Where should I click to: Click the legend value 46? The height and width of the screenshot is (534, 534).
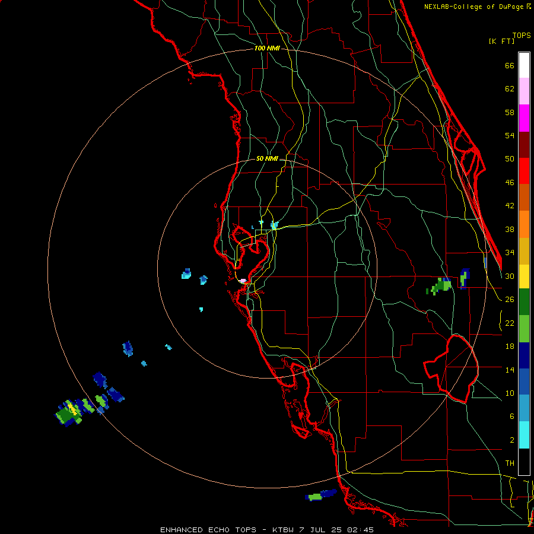point(510,183)
